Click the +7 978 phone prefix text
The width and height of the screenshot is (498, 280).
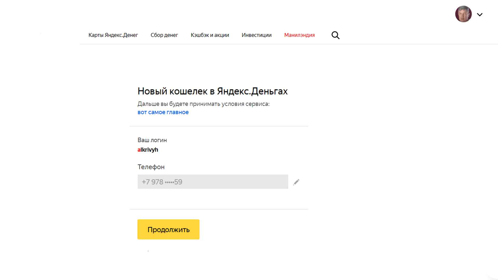click(152, 182)
